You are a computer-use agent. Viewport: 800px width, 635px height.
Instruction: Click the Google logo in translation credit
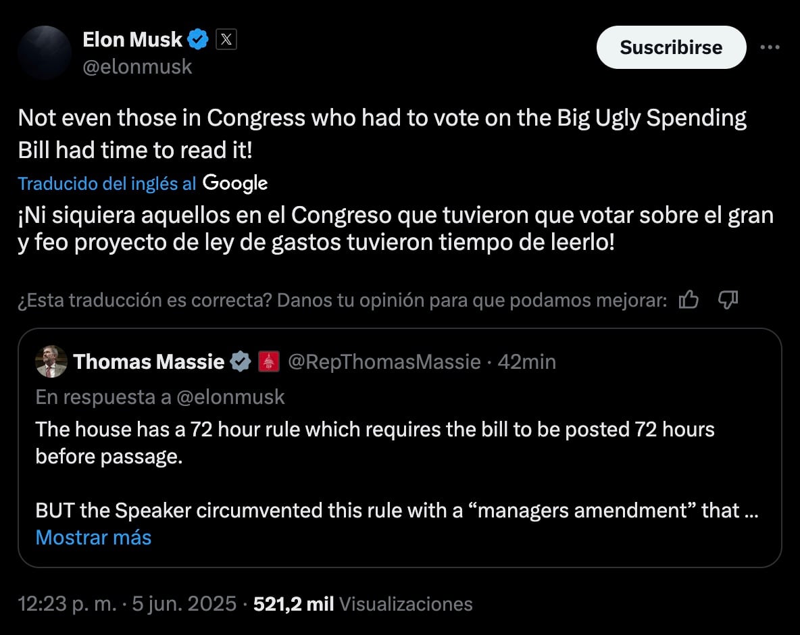point(235,182)
